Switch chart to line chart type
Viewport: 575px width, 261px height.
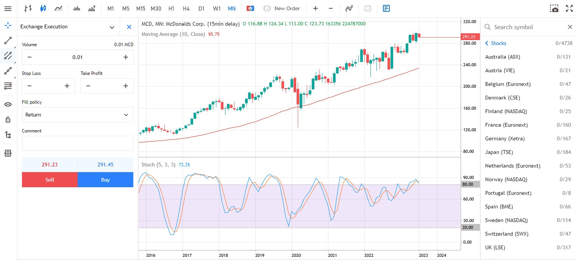click(58, 8)
